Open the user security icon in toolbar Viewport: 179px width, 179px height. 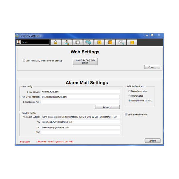coord(67,42)
